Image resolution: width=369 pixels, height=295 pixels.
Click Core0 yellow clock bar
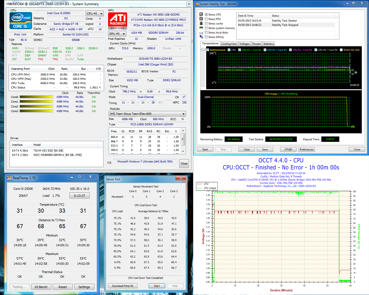click(36, 97)
